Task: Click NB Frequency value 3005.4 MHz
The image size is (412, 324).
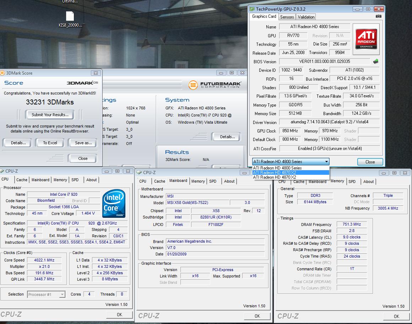Action: pos(388,208)
